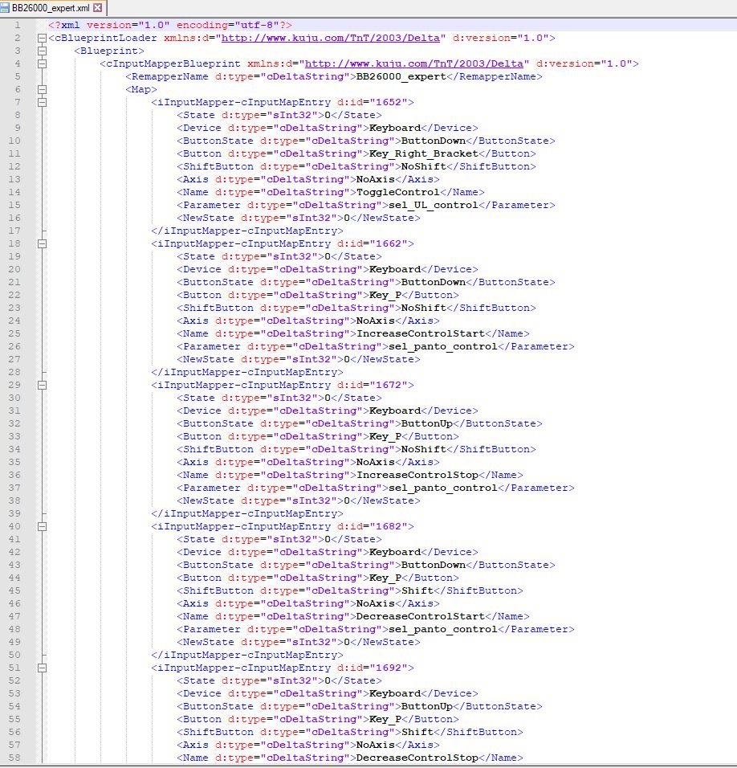The image size is (737, 768).
Task: Click the Key_P value on line 22
Action: click(385, 296)
